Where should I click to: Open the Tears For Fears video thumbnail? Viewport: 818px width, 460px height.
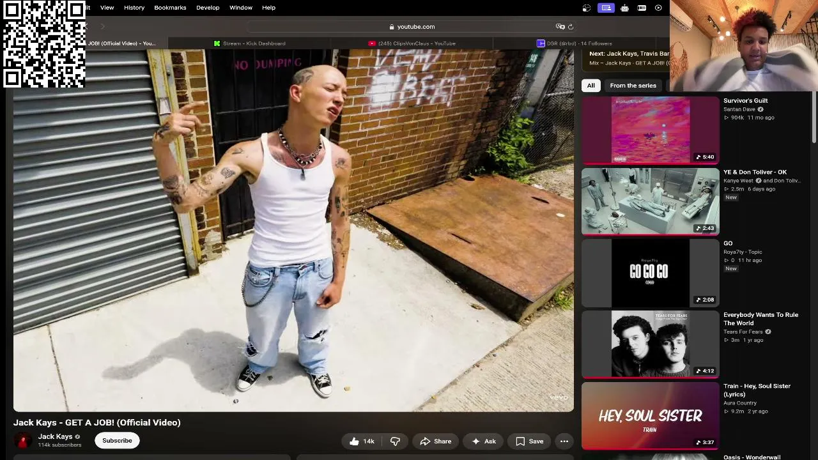tap(651, 344)
